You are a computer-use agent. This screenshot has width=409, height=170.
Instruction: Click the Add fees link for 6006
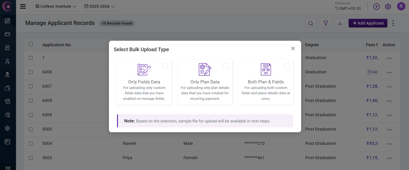[x=372, y=72]
